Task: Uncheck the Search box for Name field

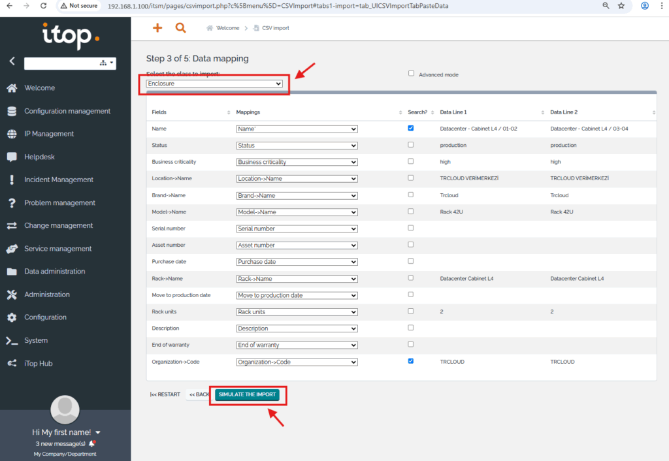Action: 411,128
